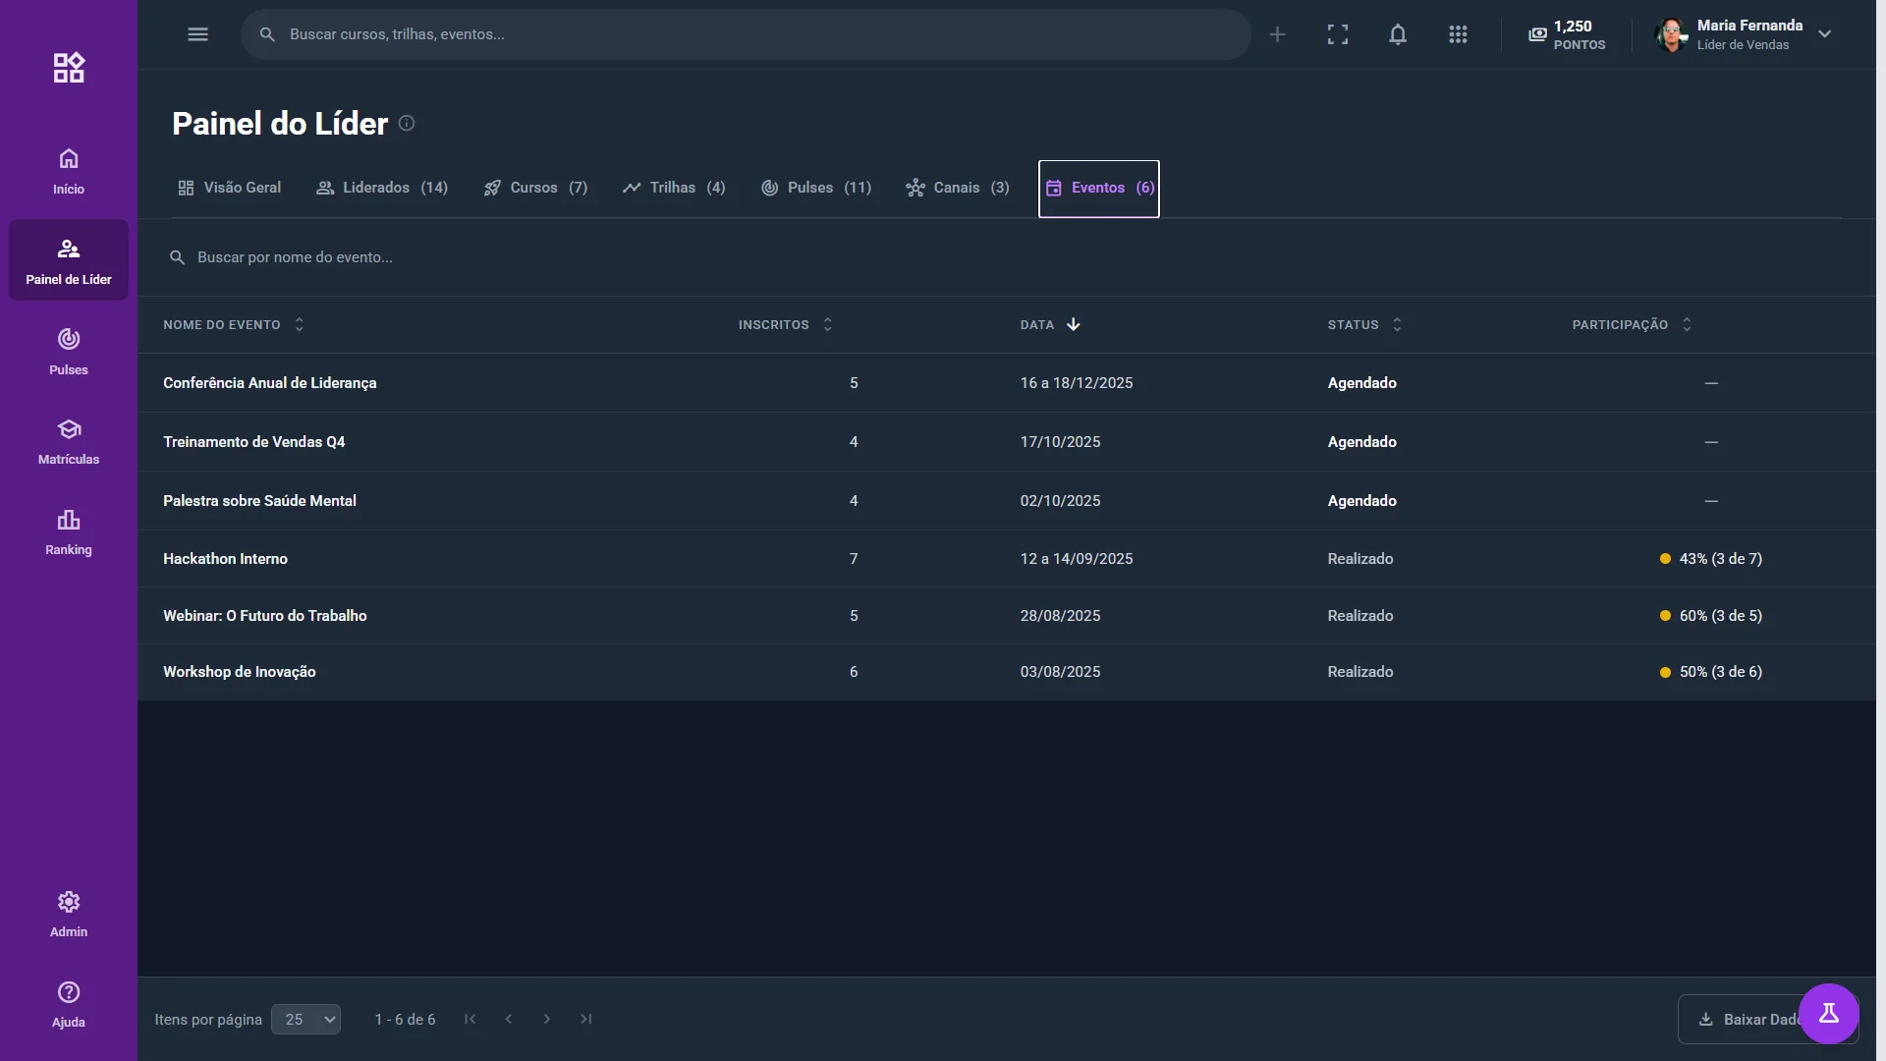Select the Eventos (6) tab

1099,188
